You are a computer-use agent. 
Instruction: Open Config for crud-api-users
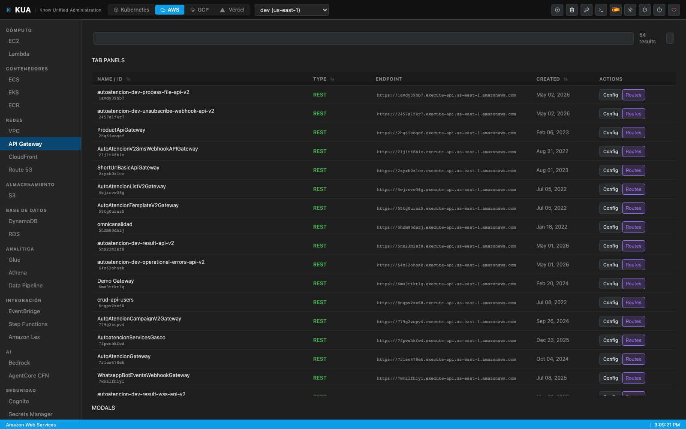coord(610,302)
